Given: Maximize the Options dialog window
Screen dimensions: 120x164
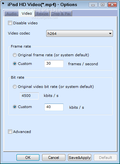Looking at the screenshot, I should point(102,5).
